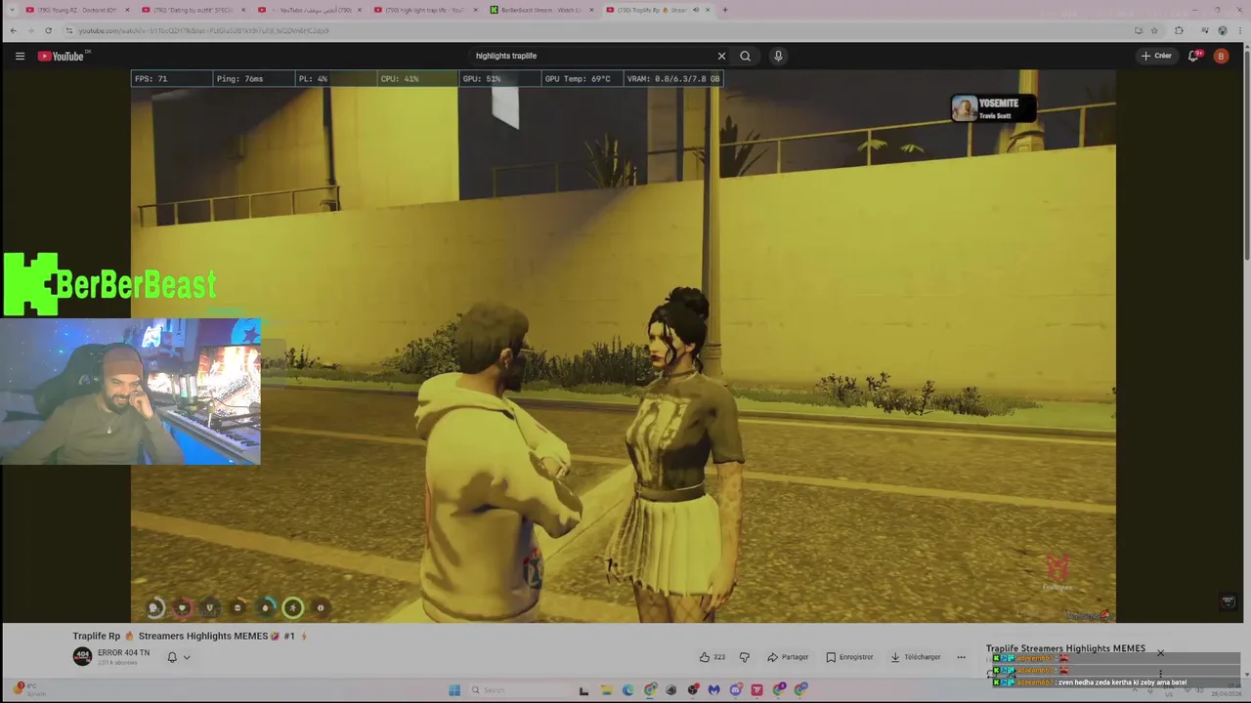This screenshot has height=703, width=1251.
Task: Start voice search with the microphone icon
Action: (x=778, y=56)
